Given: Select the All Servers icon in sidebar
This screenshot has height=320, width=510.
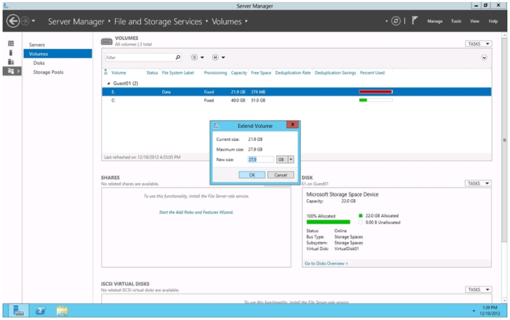Looking at the screenshot, I should (x=11, y=61).
